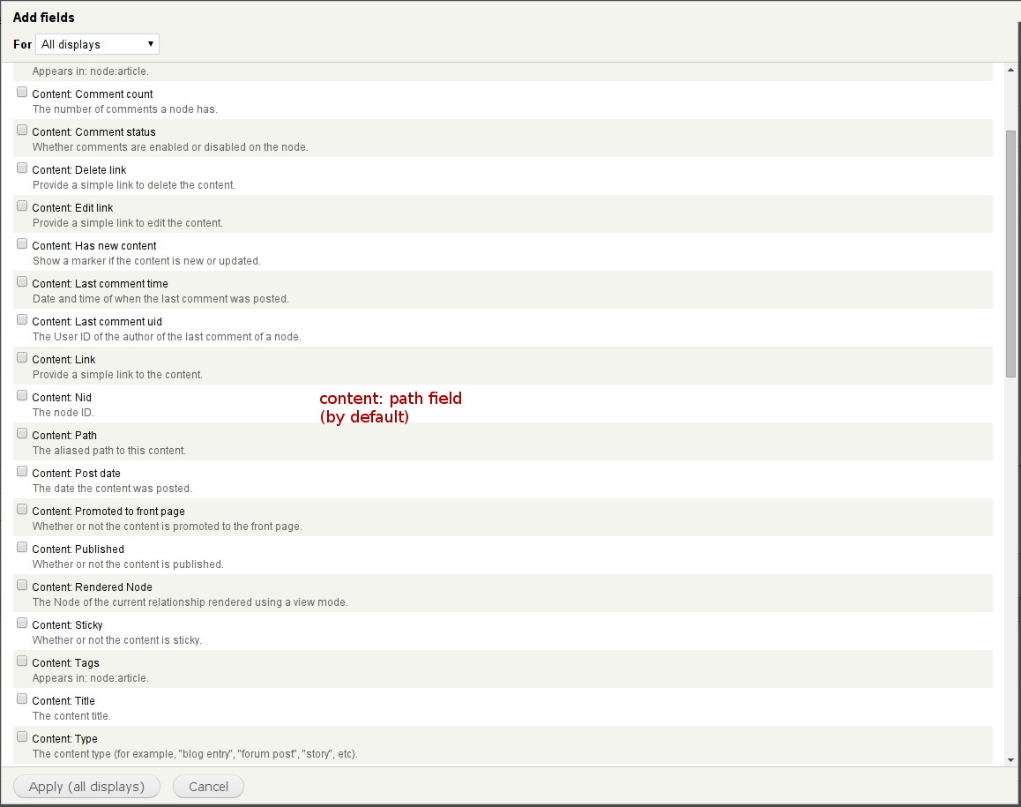Select the Content: Published field
1021x807 pixels.
[x=22, y=546]
